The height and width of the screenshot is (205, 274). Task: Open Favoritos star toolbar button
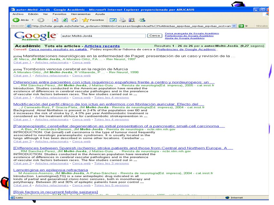tap(93, 20)
